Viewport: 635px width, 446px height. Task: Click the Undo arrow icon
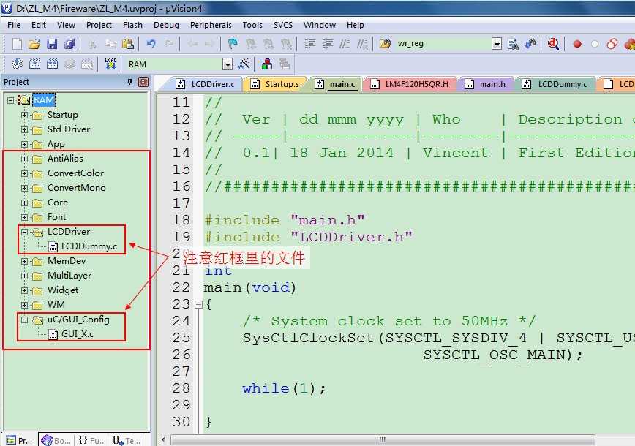[151, 44]
